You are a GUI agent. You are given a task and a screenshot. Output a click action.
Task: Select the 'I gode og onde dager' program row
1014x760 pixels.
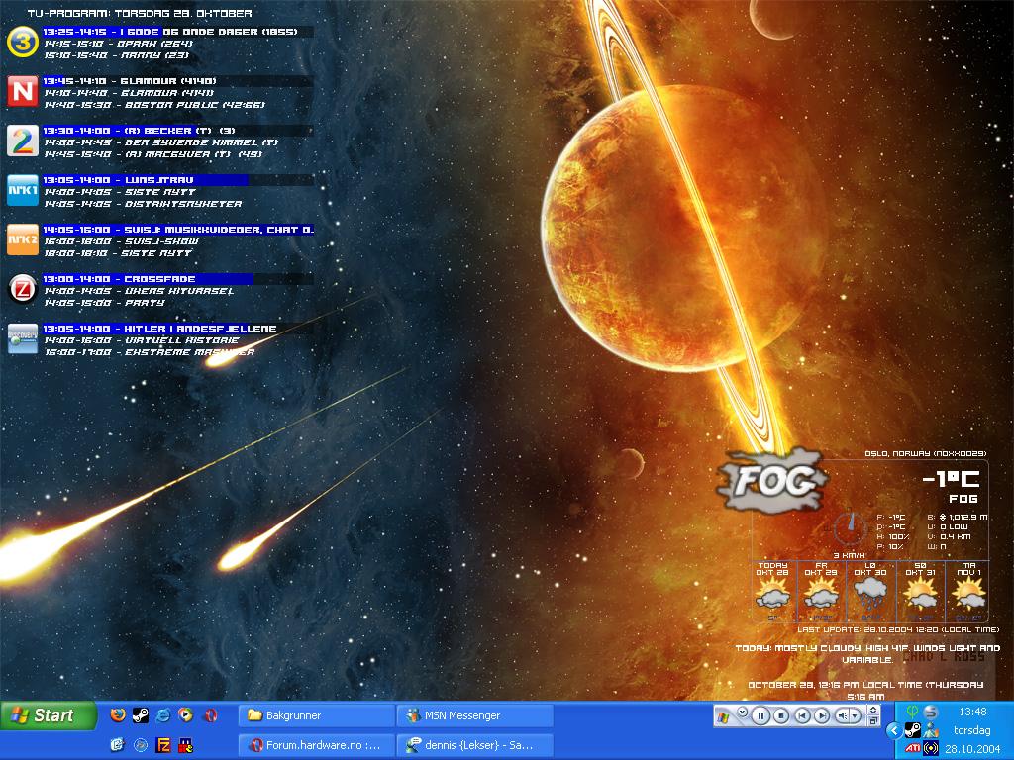pos(178,31)
